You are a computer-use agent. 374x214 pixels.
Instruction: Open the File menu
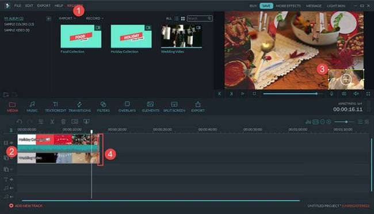point(17,6)
